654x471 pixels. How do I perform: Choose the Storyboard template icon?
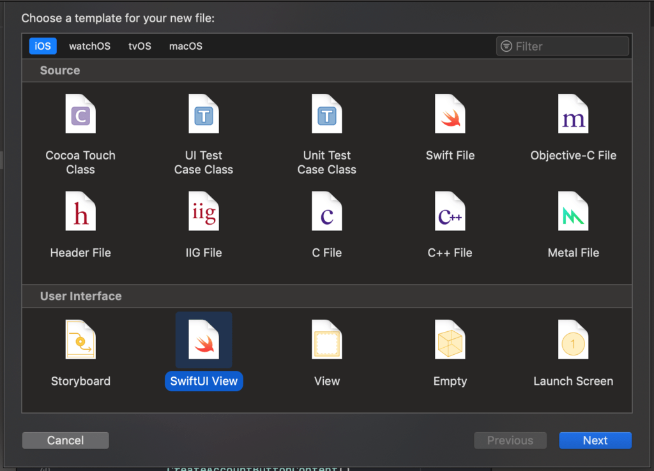coord(80,340)
